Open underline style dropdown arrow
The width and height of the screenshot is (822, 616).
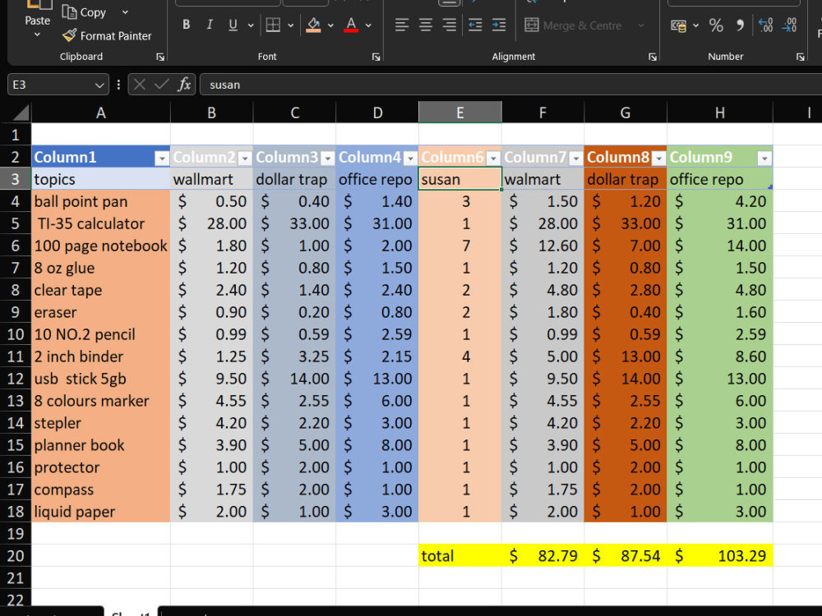pos(251,25)
